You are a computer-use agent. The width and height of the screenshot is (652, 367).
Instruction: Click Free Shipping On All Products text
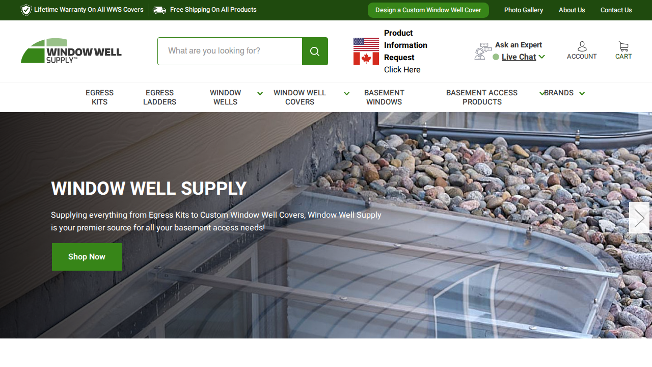pos(213,10)
